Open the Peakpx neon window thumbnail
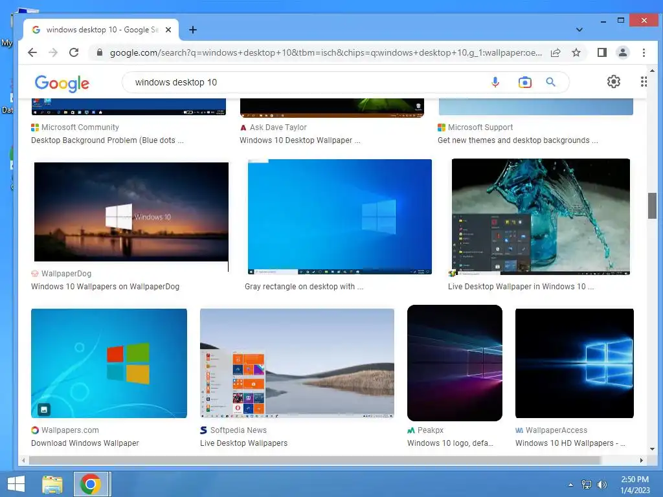This screenshot has height=497, width=663. click(x=455, y=363)
